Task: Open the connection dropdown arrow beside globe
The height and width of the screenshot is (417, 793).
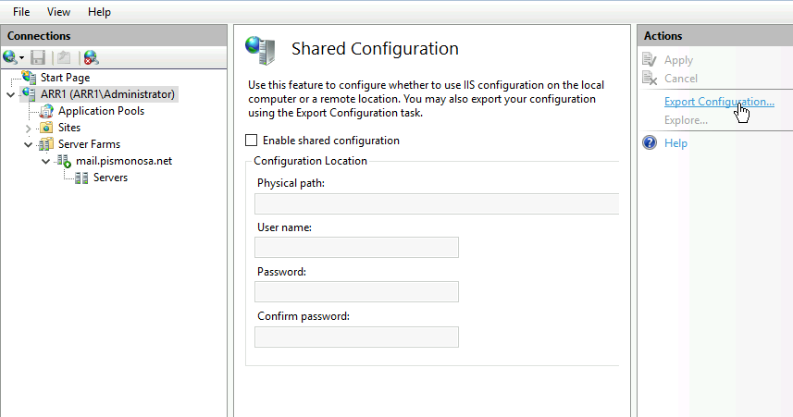Action: coord(22,58)
